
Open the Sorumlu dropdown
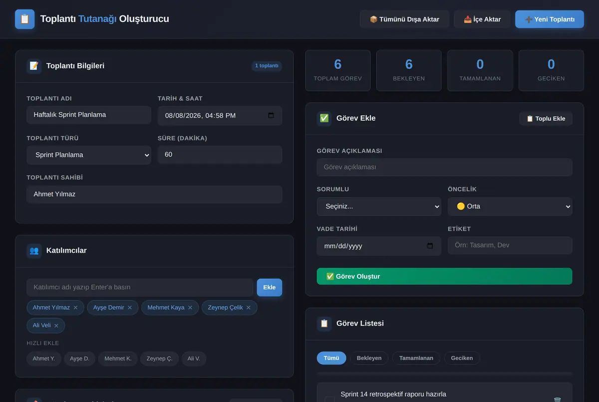[379, 206]
